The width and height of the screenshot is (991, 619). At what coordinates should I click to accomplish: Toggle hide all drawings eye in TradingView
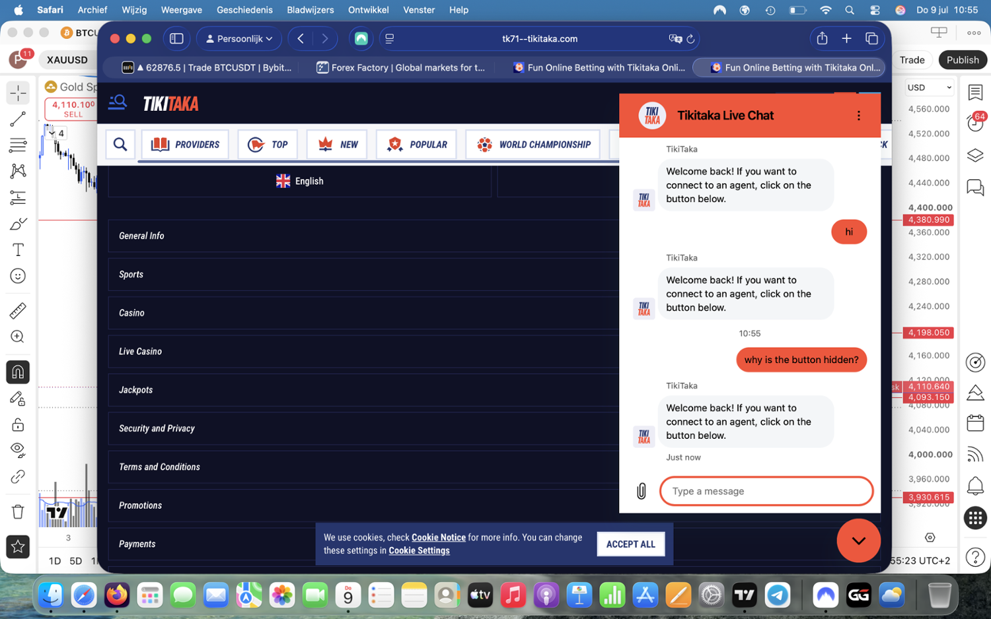pyautogui.click(x=18, y=450)
